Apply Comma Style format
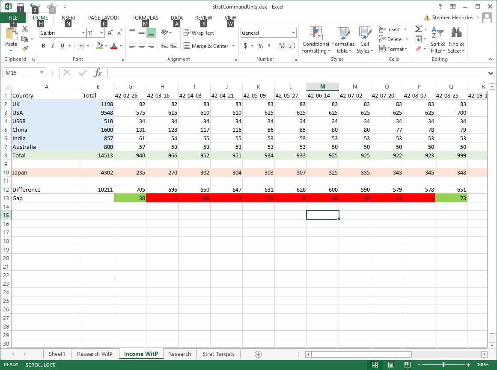The image size is (497, 370). point(269,46)
